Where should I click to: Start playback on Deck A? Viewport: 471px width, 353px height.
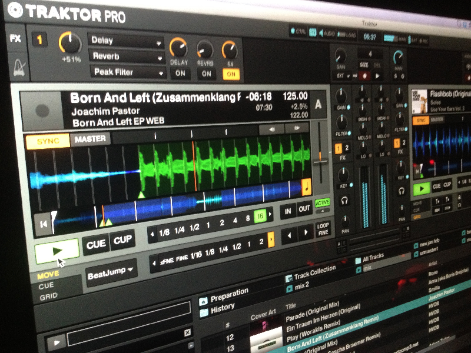(57, 251)
